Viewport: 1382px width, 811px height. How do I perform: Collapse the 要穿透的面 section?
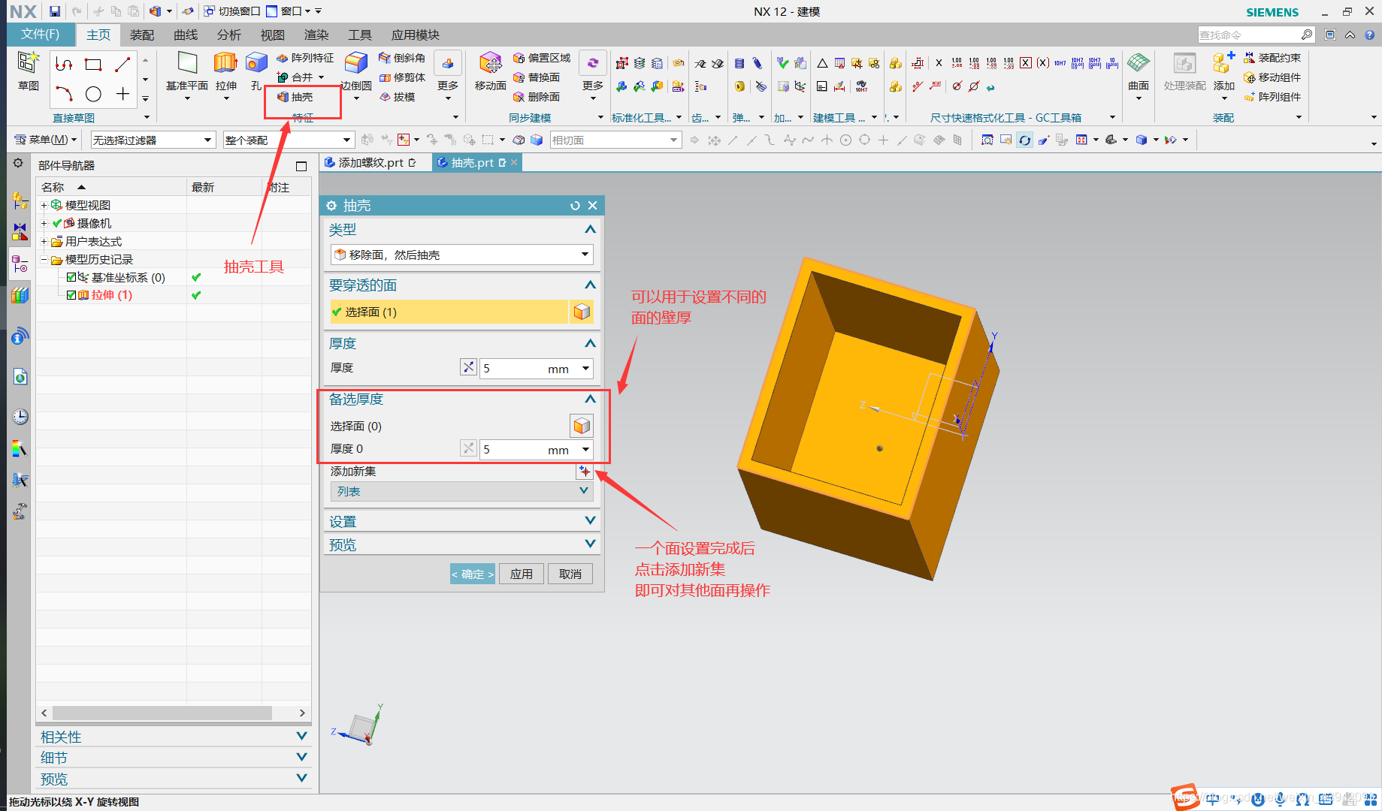click(x=590, y=285)
